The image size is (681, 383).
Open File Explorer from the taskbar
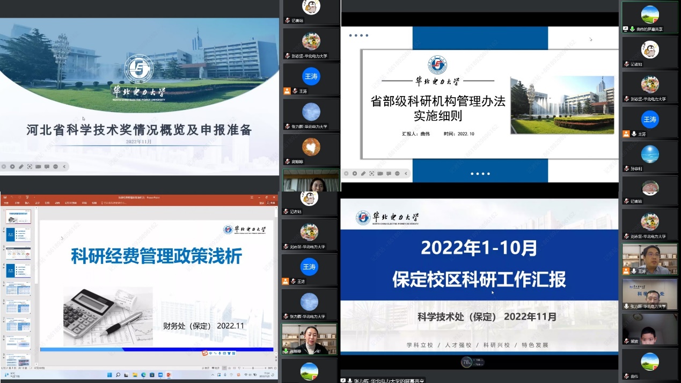pos(135,375)
